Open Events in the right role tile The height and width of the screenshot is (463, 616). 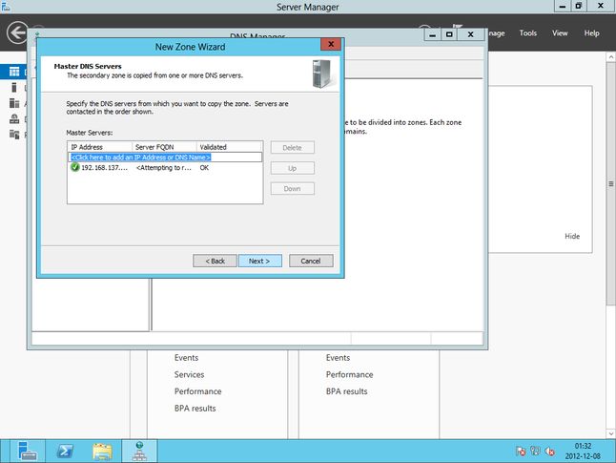pos(338,358)
